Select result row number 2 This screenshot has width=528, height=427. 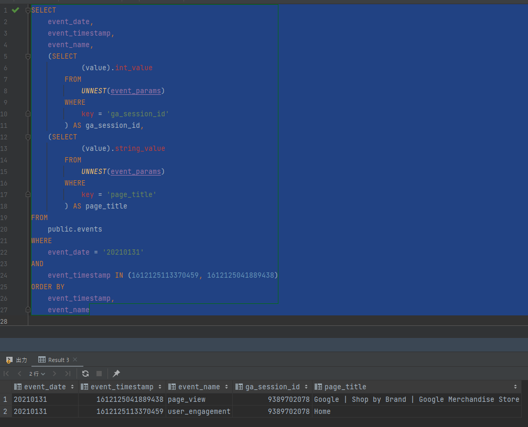(5, 411)
